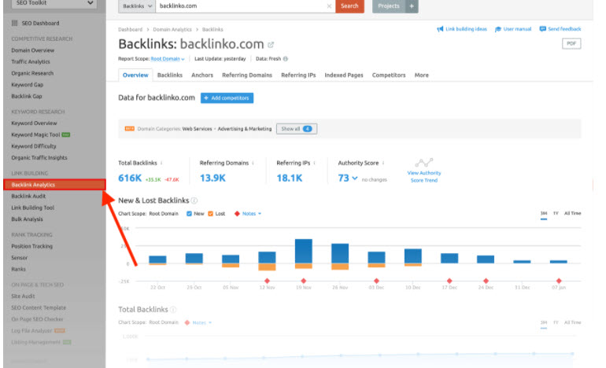Viewport: 606px width, 368px height.
Task: Open the More tab menu
Action: point(421,75)
